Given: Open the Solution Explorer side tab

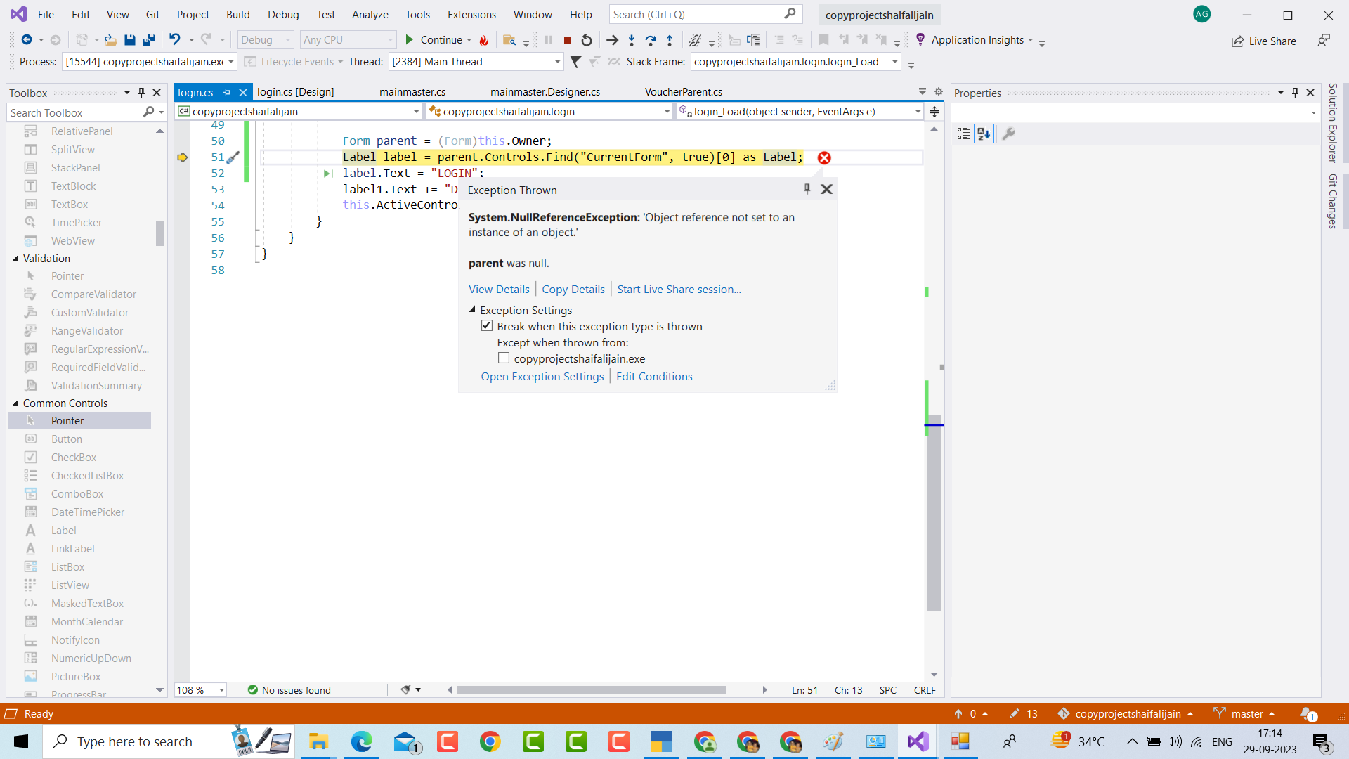Looking at the screenshot, I should pyautogui.click(x=1332, y=122).
